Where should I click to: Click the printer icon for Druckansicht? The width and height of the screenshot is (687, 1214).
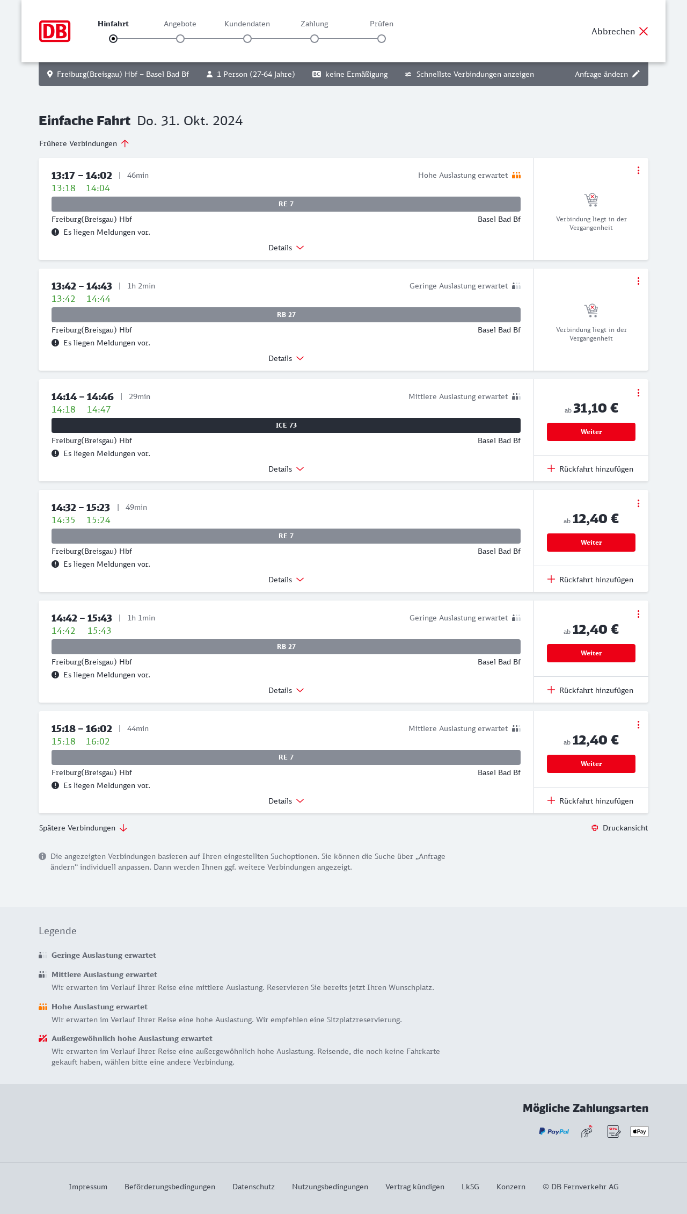tap(595, 828)
